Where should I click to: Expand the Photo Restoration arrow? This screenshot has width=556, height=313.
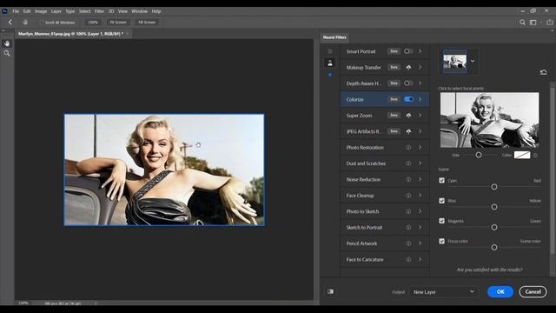click(420, 147)
